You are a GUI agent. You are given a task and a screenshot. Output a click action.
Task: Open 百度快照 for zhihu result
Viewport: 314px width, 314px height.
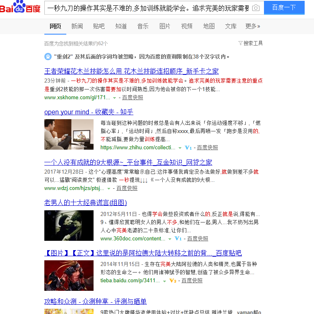(207, 148)
